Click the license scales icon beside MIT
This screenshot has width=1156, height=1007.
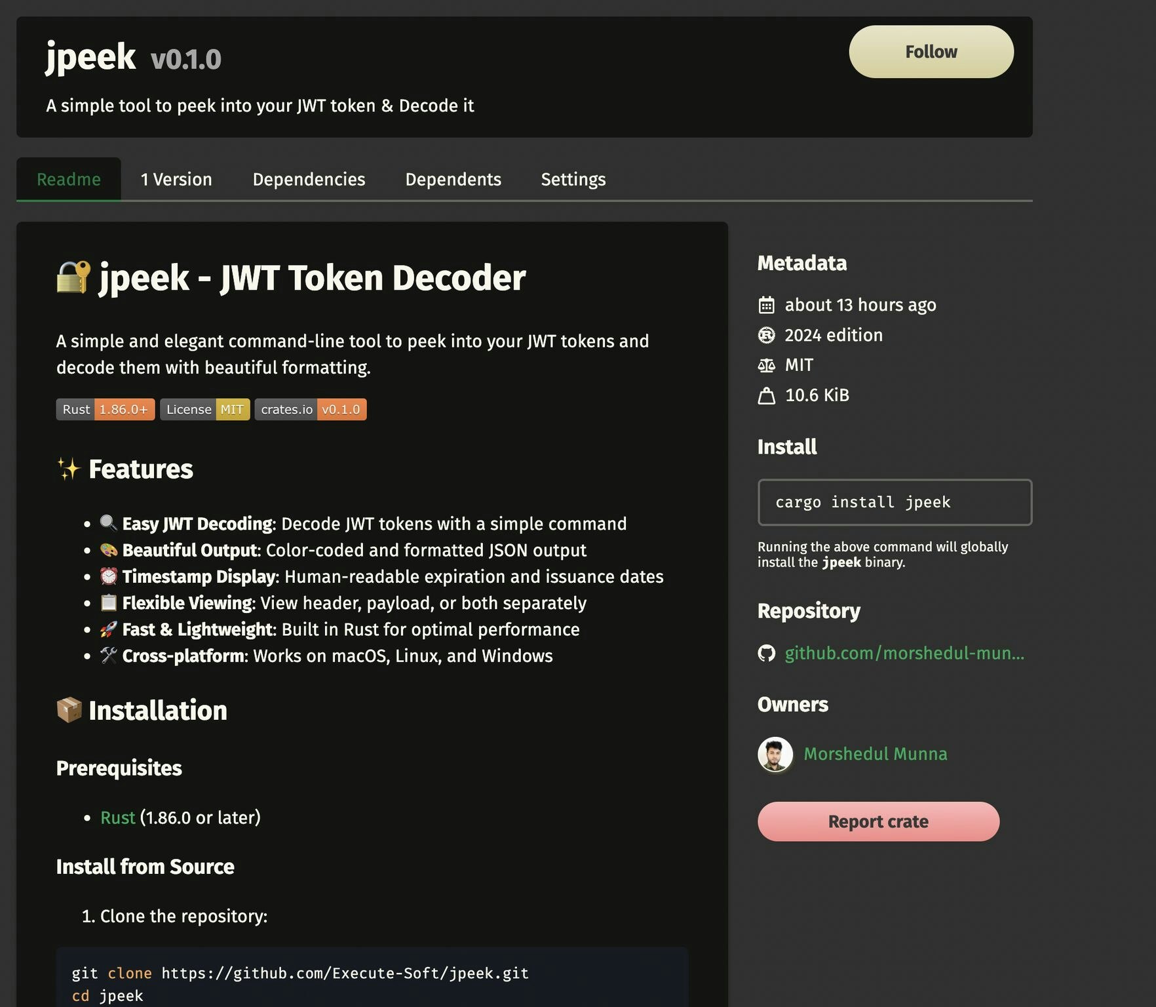(766, 365)
